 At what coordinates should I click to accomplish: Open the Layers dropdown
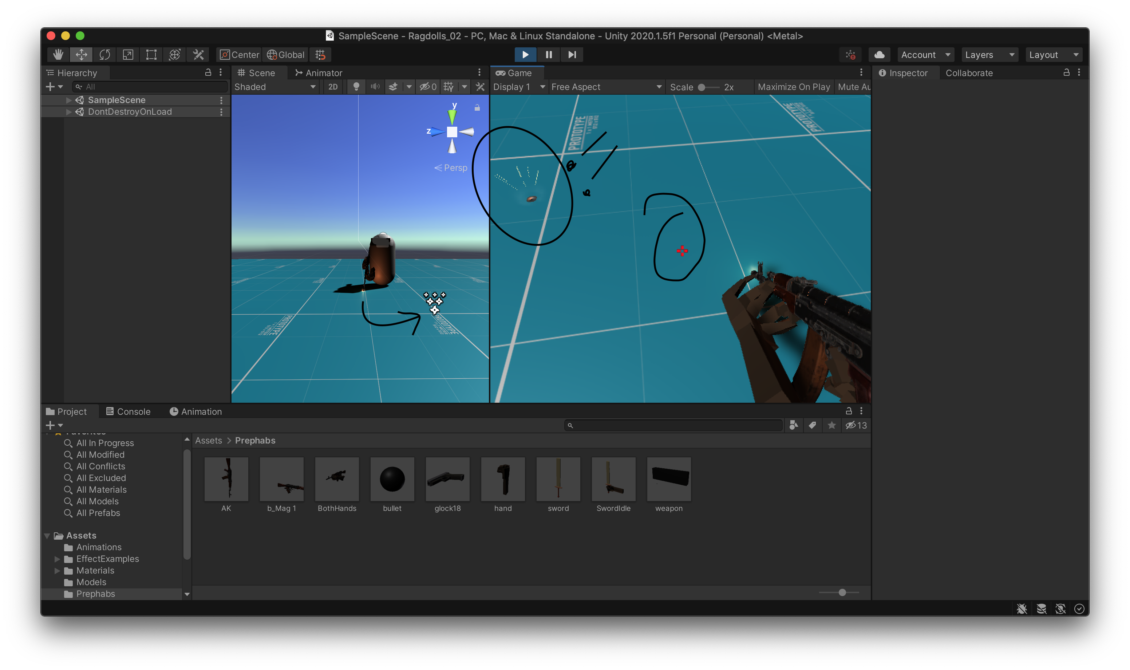pos(989,55)
